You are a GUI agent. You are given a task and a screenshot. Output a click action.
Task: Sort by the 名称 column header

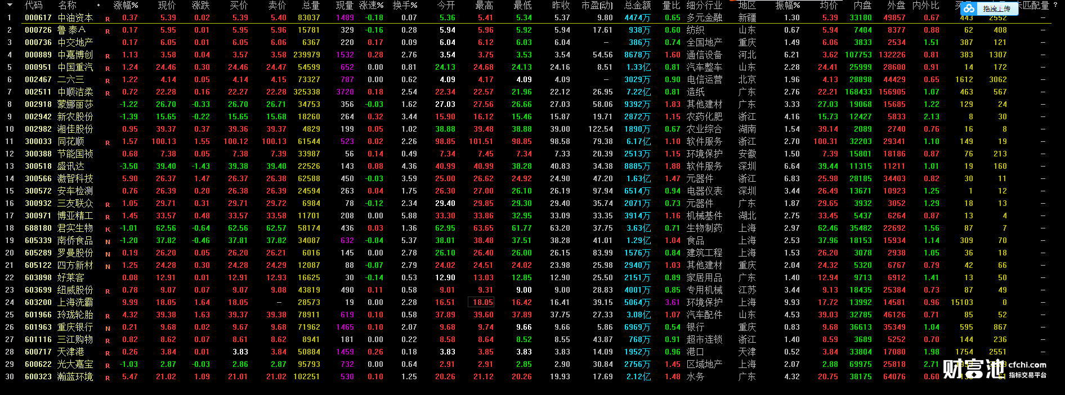point(67,5)
